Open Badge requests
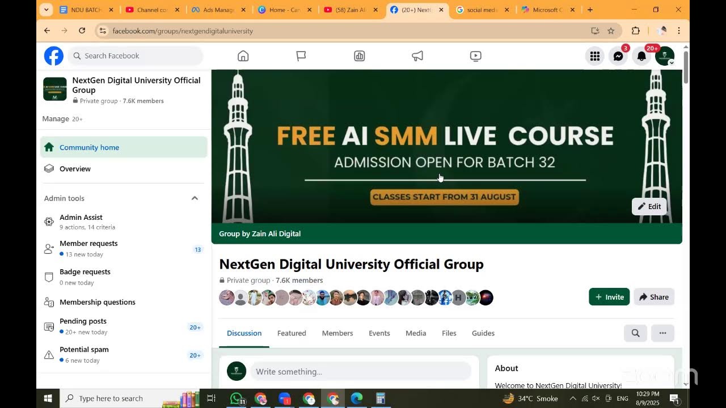This screenshot has height=408, width=726. point(124,277)
